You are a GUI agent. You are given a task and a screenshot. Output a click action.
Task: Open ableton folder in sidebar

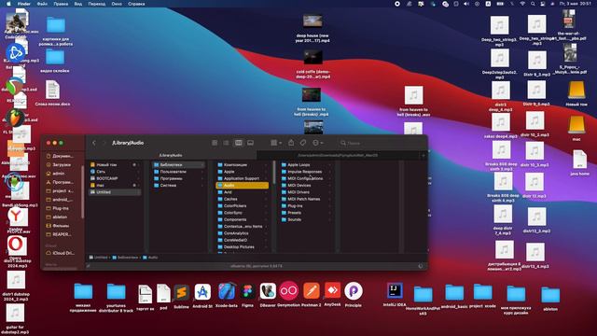click(60, 217)
